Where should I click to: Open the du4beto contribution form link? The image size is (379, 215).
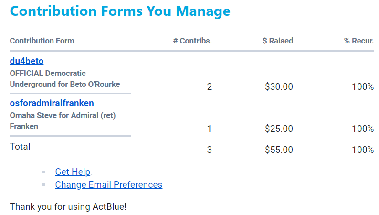coord(27,61)
